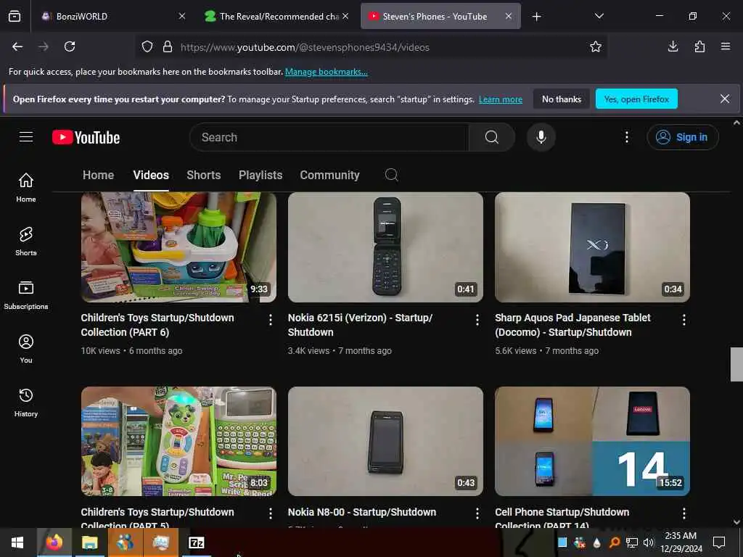Click the search magnifier button
The height and width of the screenshot is (557, 743).
tap(491, 137)
